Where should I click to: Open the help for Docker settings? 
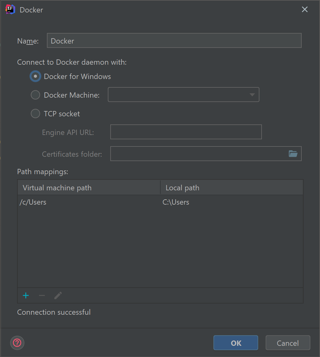pos(17,343)
